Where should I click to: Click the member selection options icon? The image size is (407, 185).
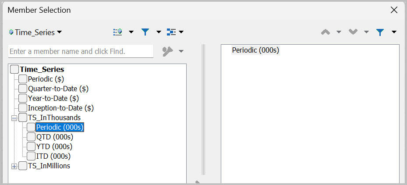click(x=118, y=32)
